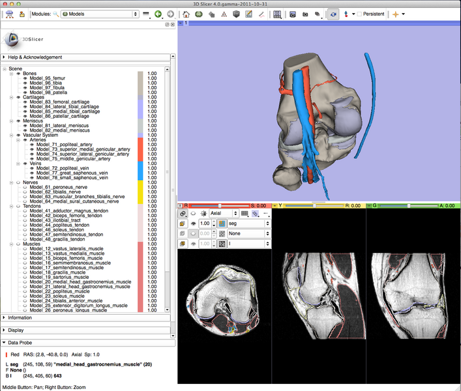Open the module search magnifier icon

pyautogui.click(x=56, y=14)
